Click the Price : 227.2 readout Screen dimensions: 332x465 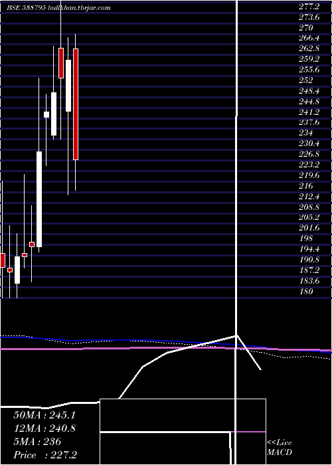(x=45, y=455)
